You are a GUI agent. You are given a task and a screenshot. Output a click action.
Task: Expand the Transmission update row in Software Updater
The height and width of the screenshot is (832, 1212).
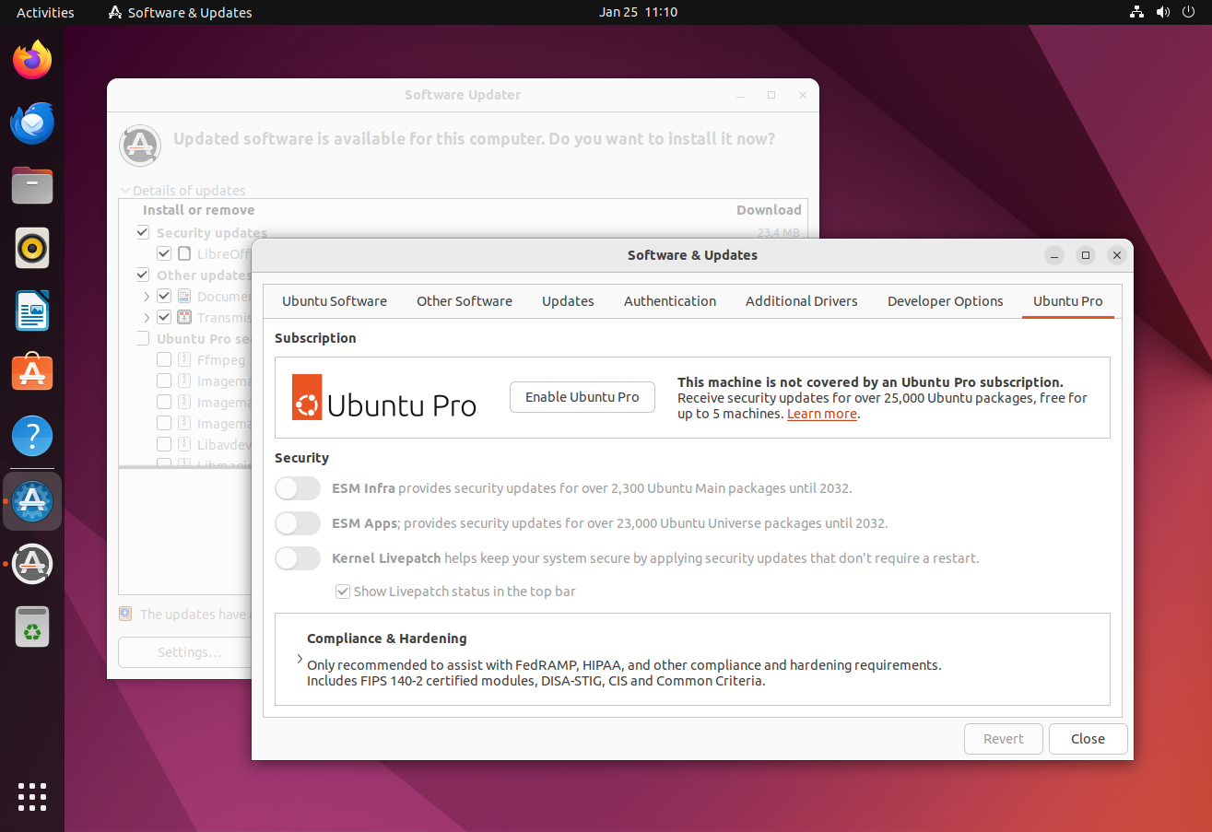point(147,317)
